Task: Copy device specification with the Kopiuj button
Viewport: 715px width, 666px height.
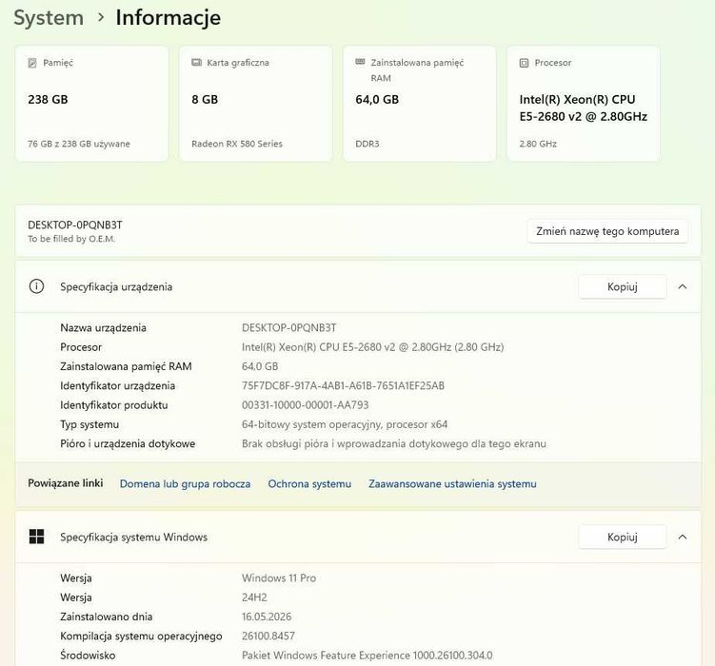Action: tap(623, 286)
